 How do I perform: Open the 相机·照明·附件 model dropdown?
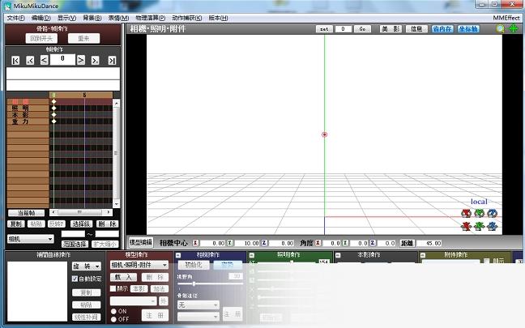pyautogui.click(x=139, y=265)
